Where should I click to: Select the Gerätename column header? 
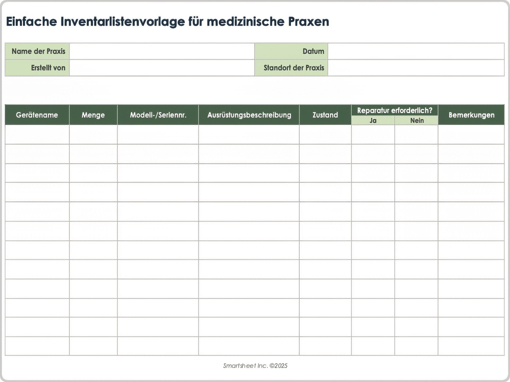[x=37, y=115]
